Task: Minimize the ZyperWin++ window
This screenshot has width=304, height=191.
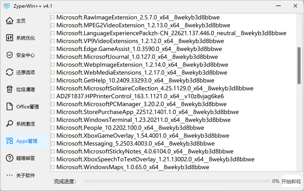Action: 278,6
